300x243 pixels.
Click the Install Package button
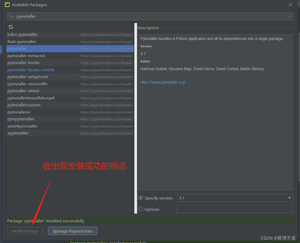point(25,231)
